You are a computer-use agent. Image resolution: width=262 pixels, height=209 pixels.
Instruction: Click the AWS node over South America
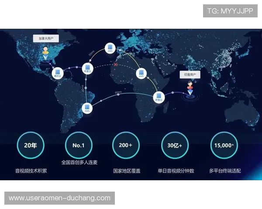click(x=87, y=108)
